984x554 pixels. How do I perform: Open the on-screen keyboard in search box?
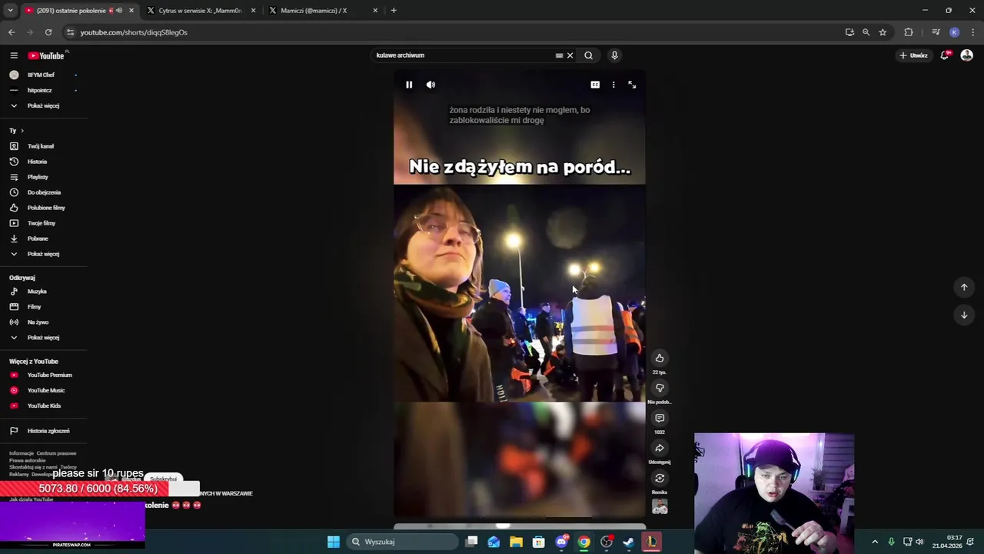tap(559, 55)
